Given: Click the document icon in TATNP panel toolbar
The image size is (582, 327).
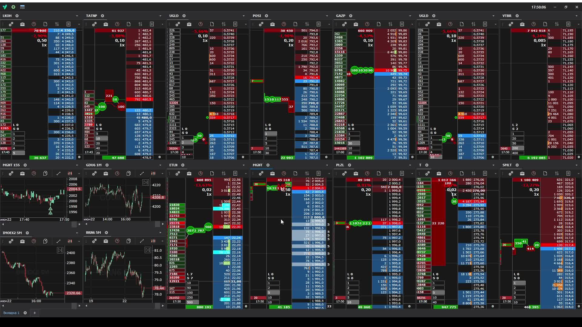Looking at the screenshot, I should coord(129,24).
